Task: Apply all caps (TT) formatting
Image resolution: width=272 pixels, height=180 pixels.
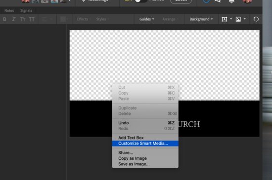Action: 32,19
